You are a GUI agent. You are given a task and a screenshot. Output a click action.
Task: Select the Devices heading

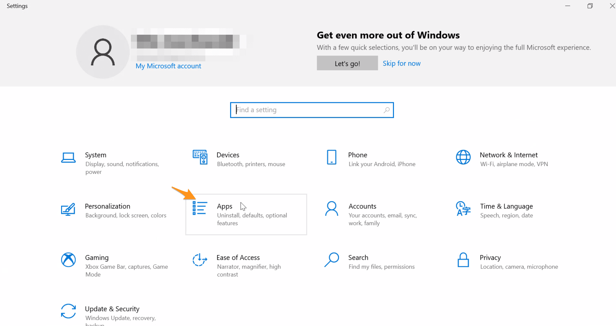[228, 155]
